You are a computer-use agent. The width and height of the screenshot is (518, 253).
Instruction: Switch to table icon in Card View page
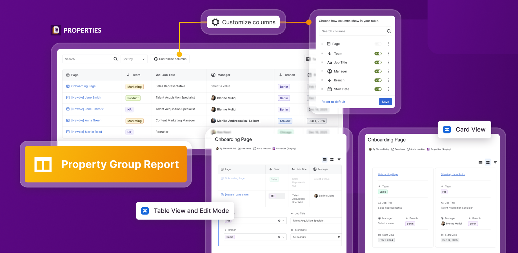(481, 162)
